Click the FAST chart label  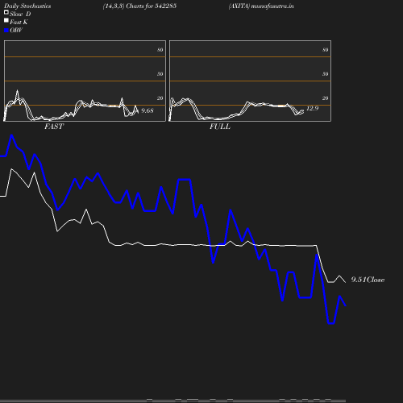pyautogui.click(x=54, y=127)
